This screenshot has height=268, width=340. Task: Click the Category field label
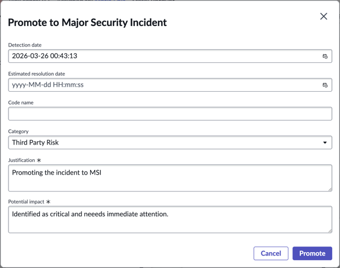coord(18,131)
